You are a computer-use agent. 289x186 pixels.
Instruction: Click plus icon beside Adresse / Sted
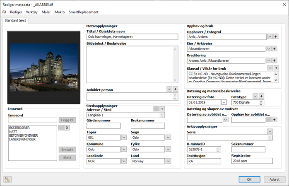click(x=162, y=109)
